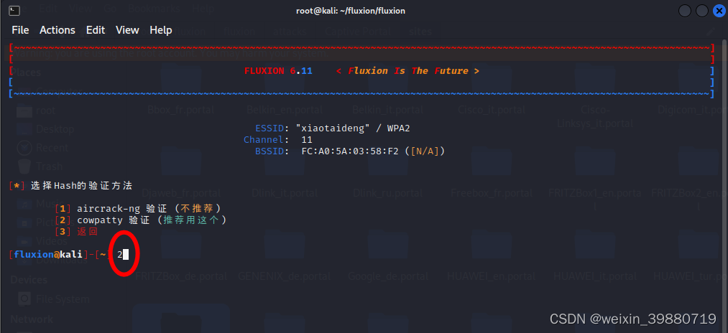This screenshot has height=333, width=728.
Task: Open the terminal's Help menu
Action: (x=161, y=30)
